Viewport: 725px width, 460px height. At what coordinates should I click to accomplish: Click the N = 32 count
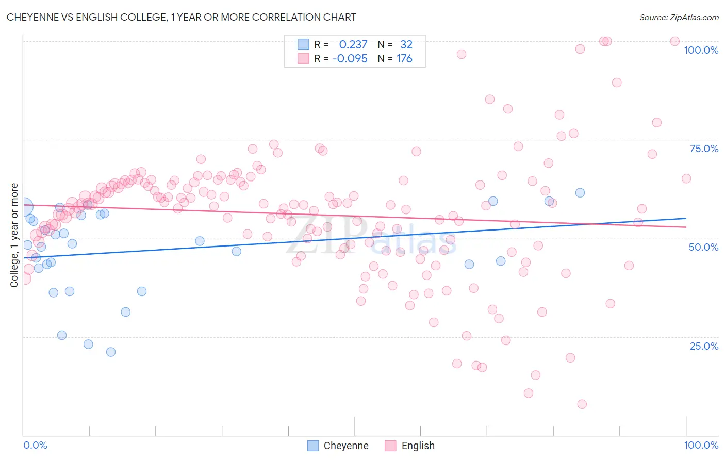395,44
